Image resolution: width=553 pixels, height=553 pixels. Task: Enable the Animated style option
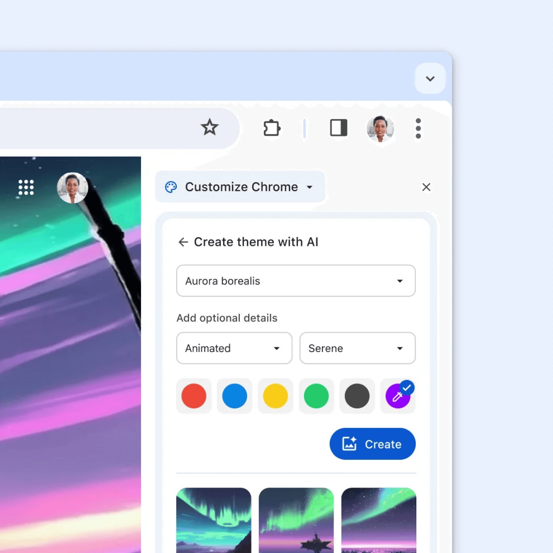(234, 348)
